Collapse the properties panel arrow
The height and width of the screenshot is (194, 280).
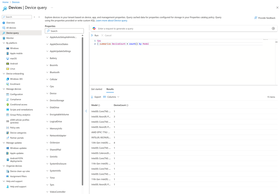coord(86,111)
